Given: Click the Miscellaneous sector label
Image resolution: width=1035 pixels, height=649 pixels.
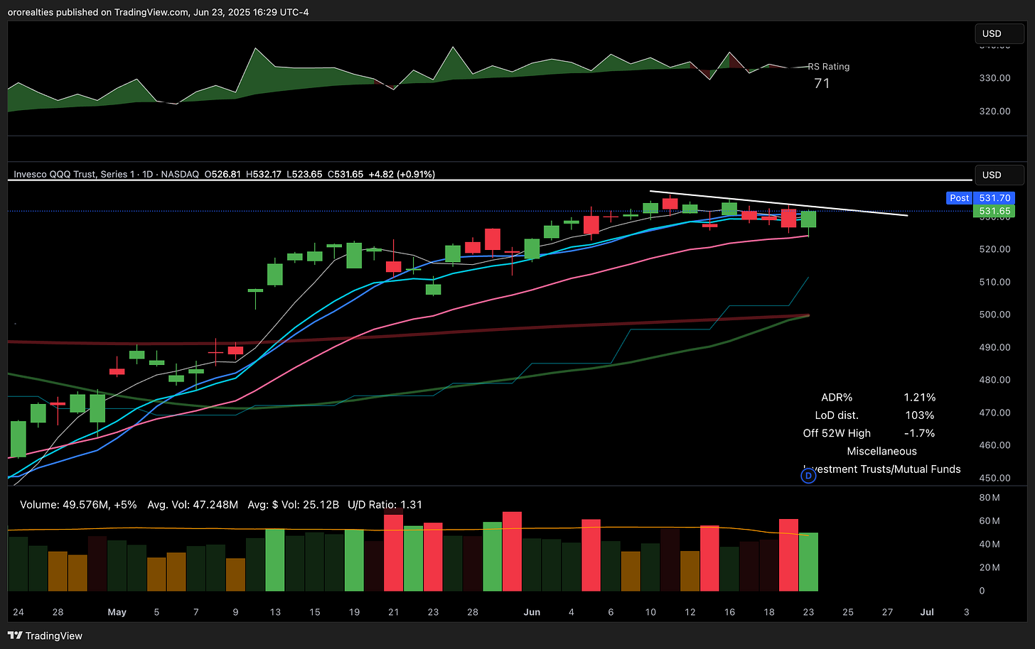Looking at the screenshot, I should click(881, 451).
